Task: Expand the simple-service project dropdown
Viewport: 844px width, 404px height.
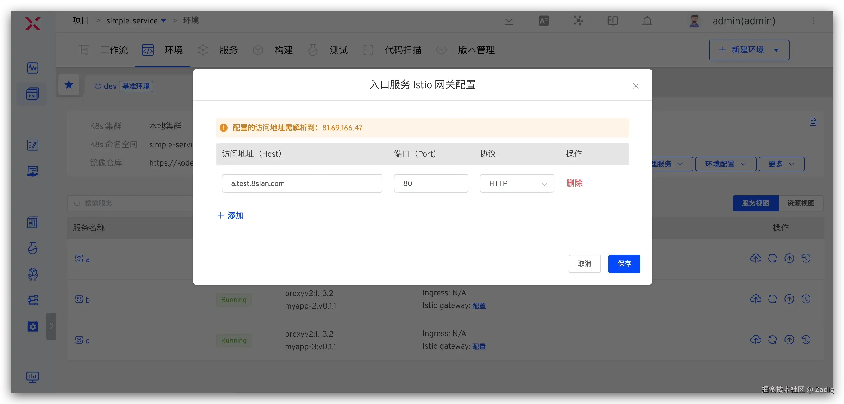Action: tap(136, 21)
